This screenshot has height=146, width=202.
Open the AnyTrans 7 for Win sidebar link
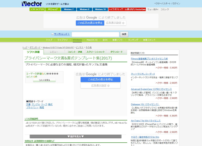pos(145,121)
